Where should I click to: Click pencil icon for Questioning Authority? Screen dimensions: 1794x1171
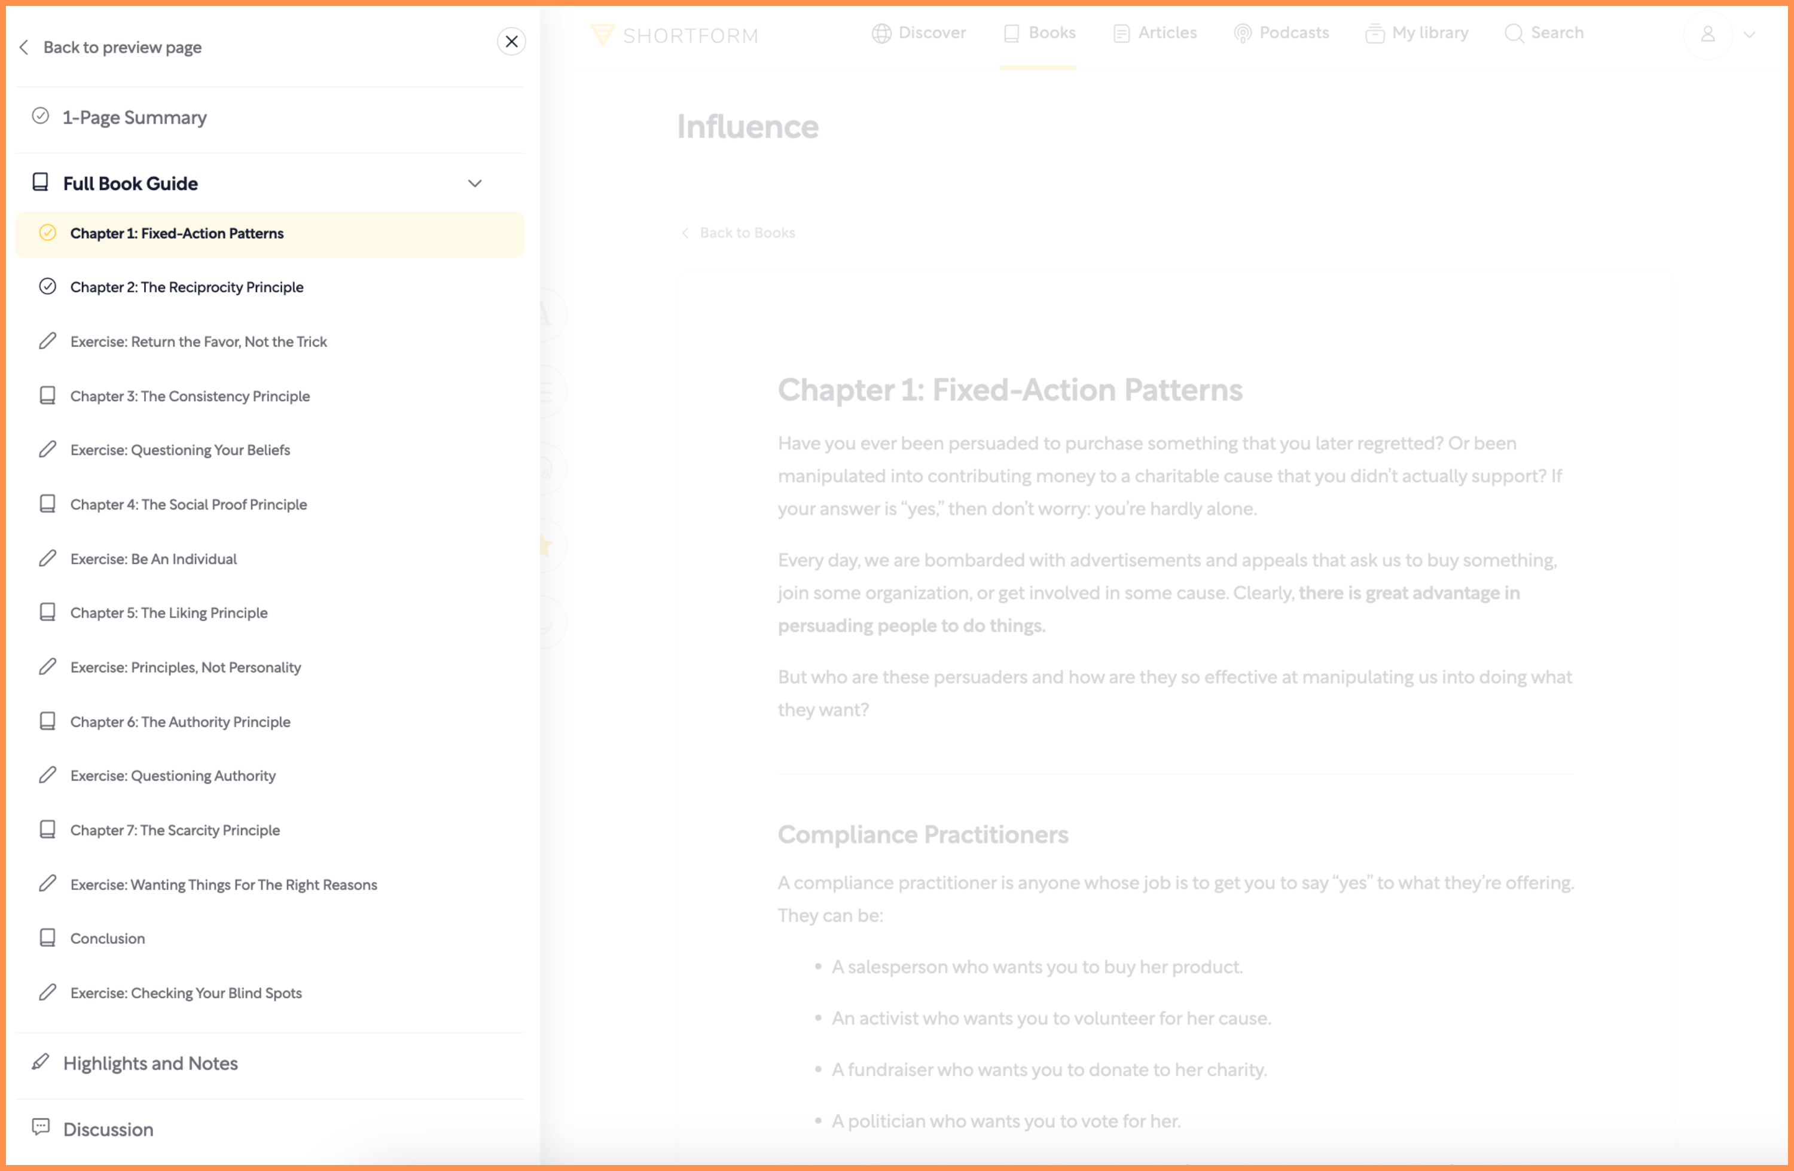pyautogui.click(x=47, y=775)
